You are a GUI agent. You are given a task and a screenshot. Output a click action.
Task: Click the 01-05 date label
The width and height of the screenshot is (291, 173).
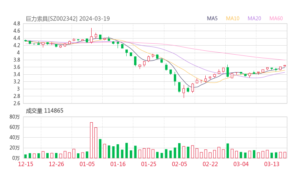87,164
